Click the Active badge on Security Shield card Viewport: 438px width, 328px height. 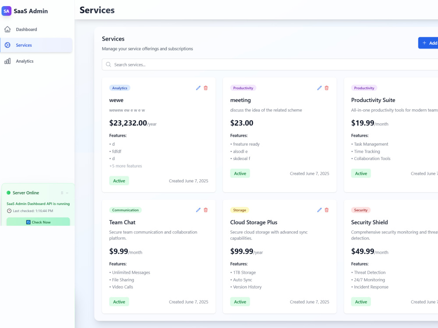[361, 302]
